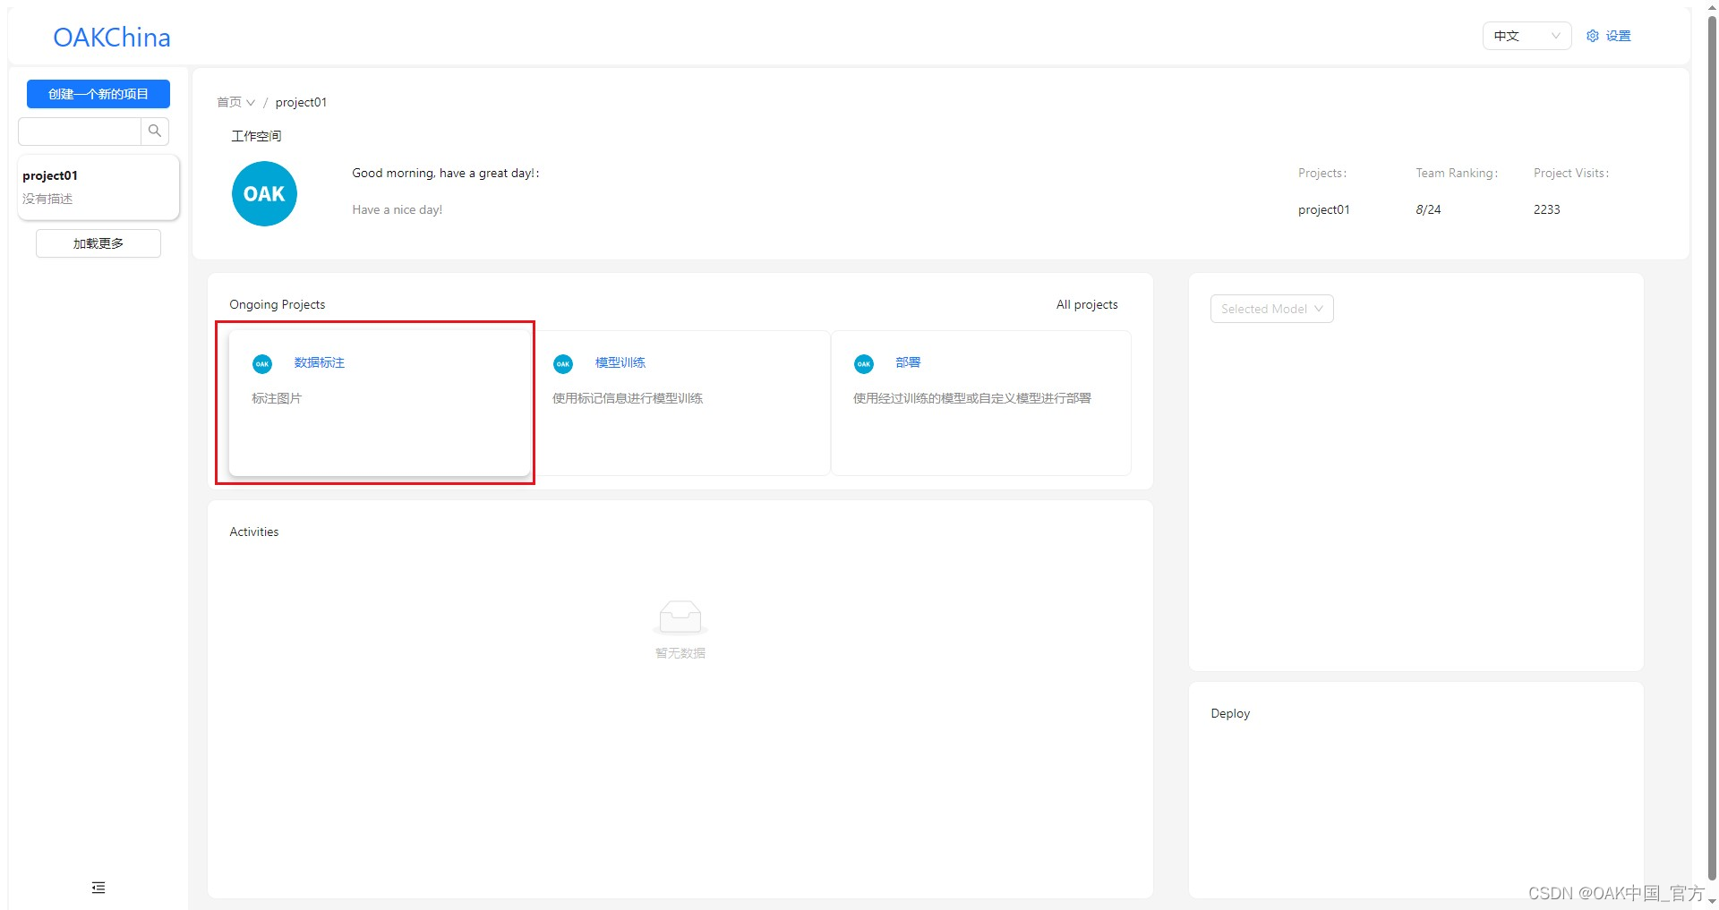Click 使用标记信息进行模型训练 description
This screenshot has width=1719, height=910.
(628, 398)
